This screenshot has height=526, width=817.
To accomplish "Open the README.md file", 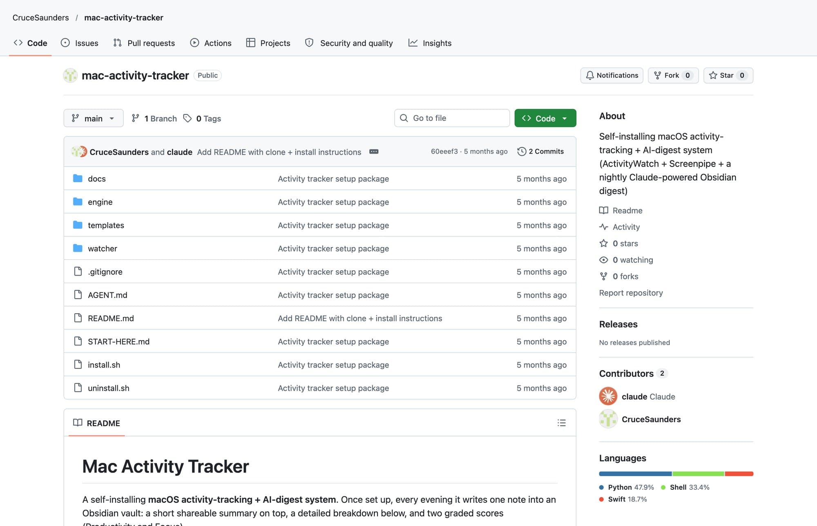I will 111,318.
